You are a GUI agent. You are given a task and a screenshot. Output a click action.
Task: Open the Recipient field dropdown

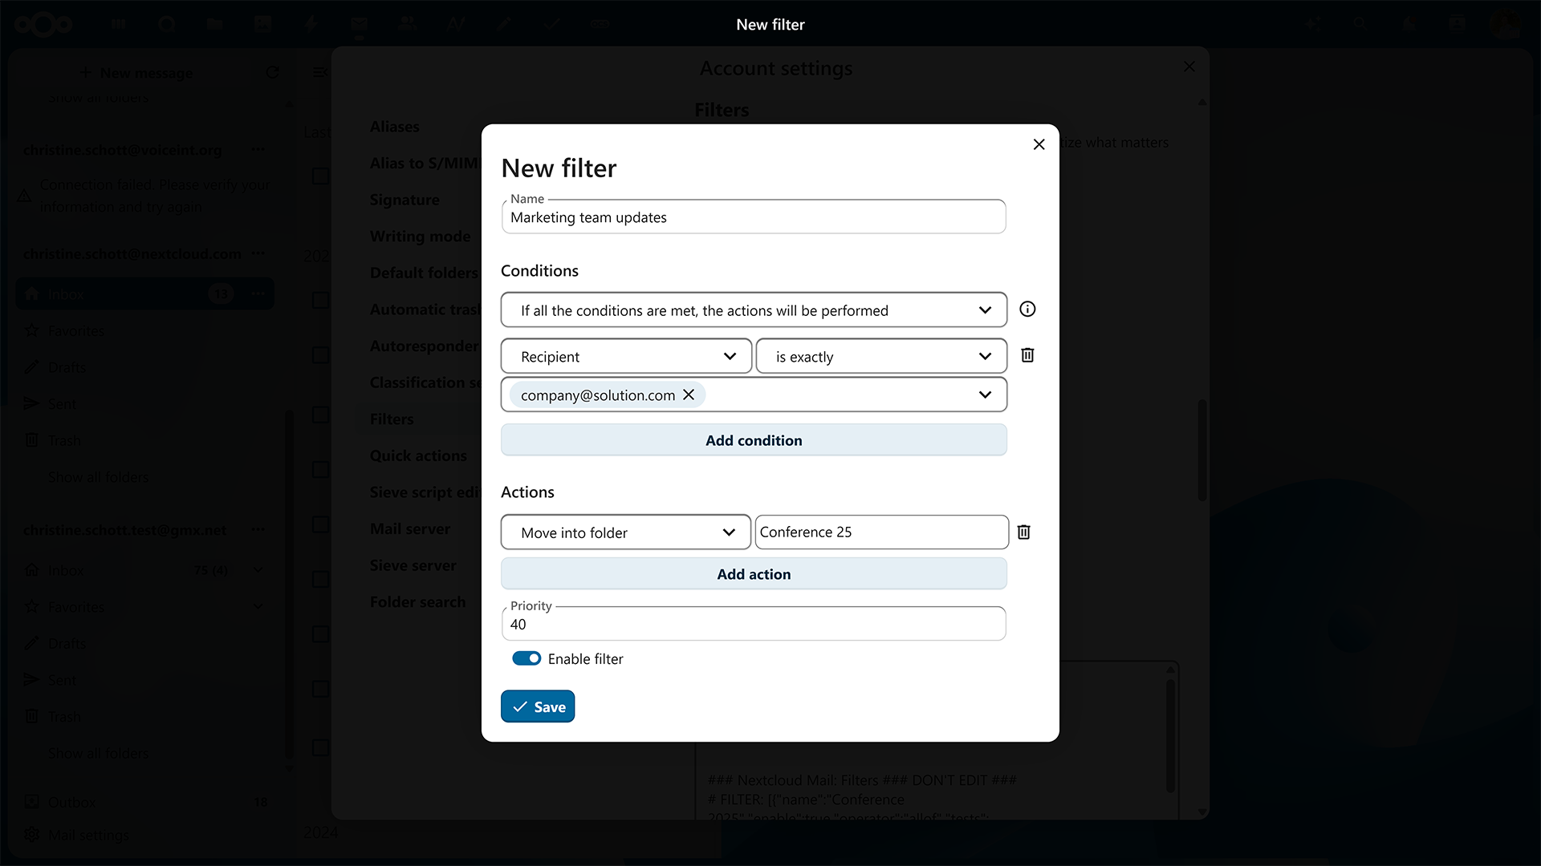(626, 356)
